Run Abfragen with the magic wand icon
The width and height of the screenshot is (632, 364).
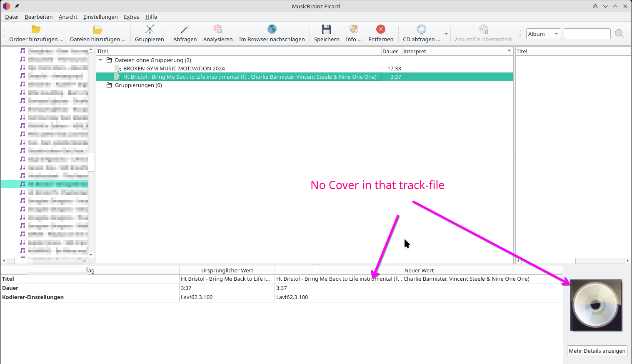pos(185,30)
